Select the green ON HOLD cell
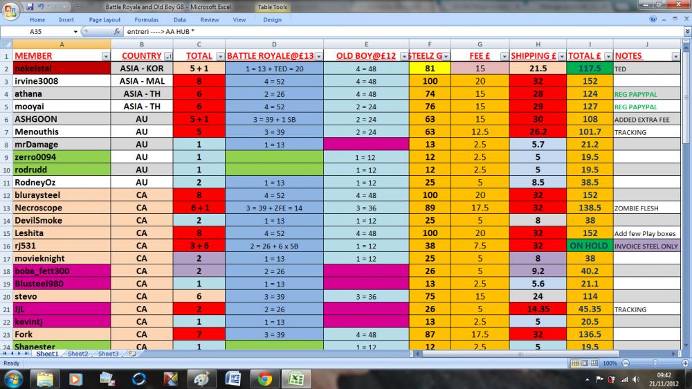Image resolution: width=692 pixels, height=389 pixels. tap(590, 246)
